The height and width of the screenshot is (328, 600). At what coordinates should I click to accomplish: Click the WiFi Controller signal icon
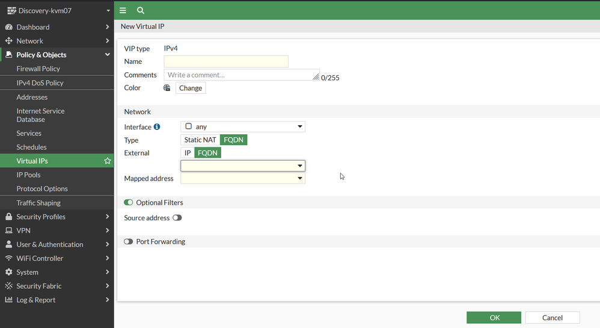tap(9, 258)
